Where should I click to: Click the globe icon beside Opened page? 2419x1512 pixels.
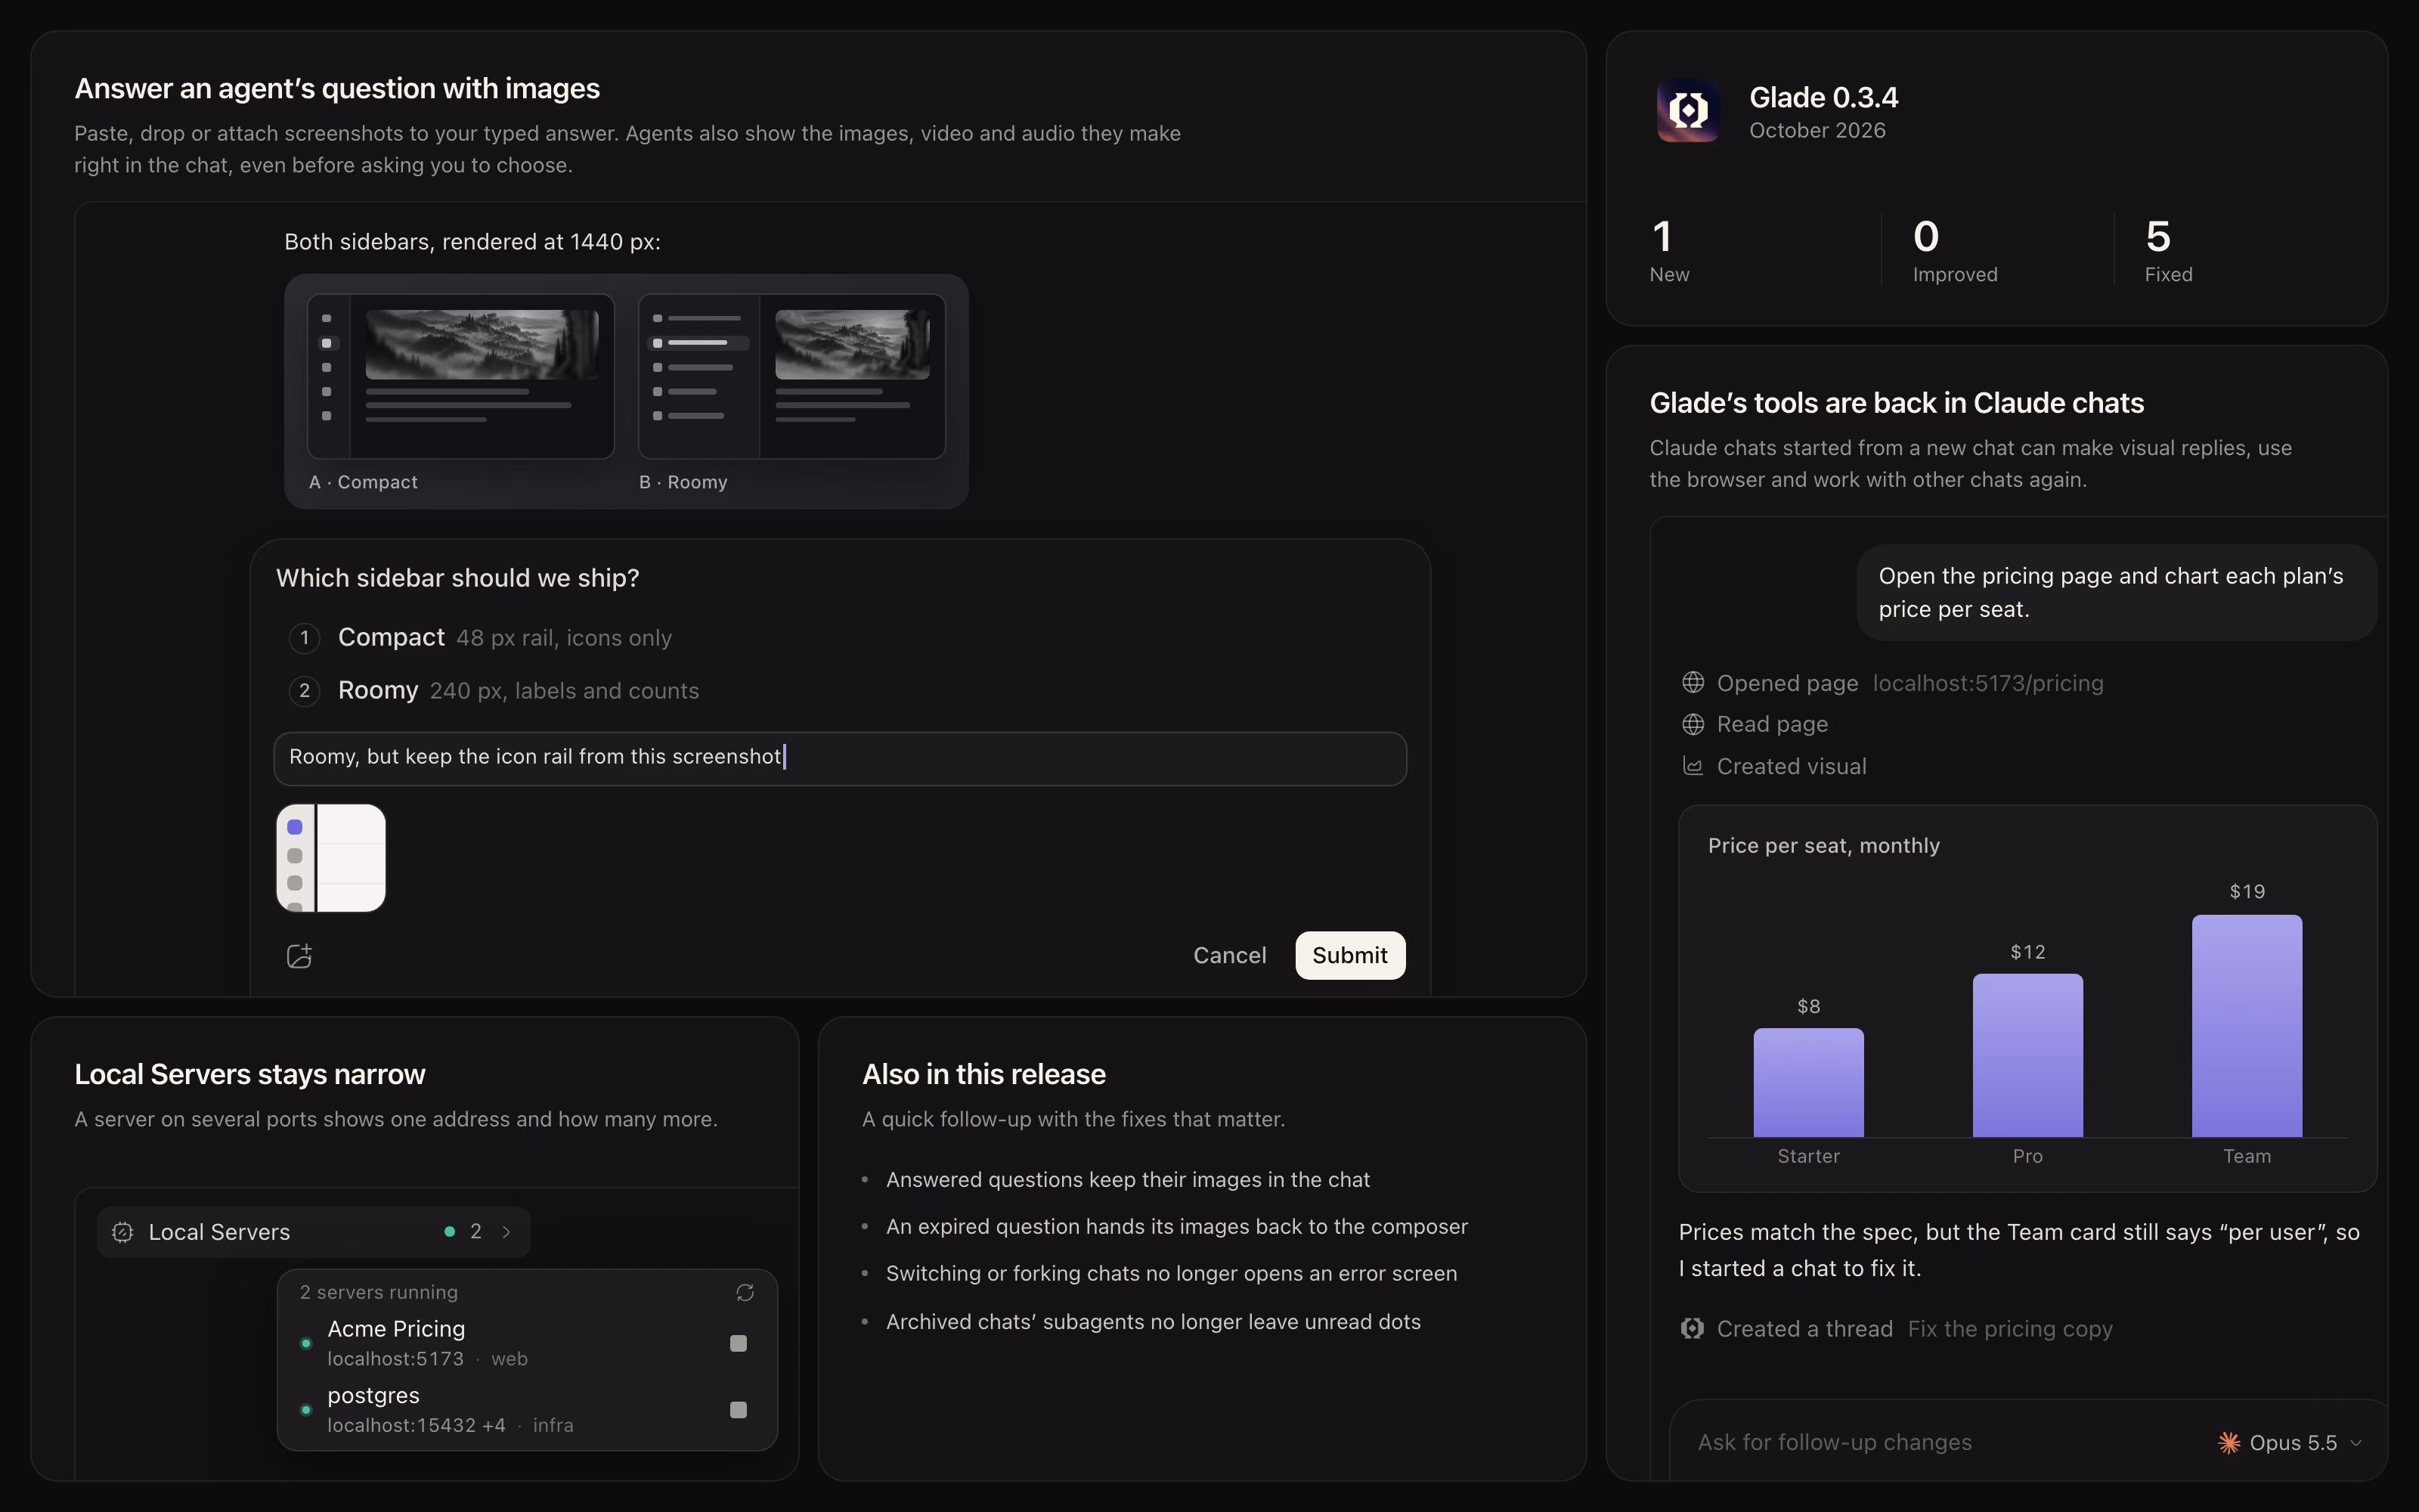1693,683
